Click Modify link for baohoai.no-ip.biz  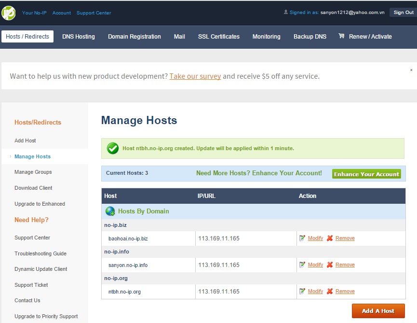pos(315,238)
